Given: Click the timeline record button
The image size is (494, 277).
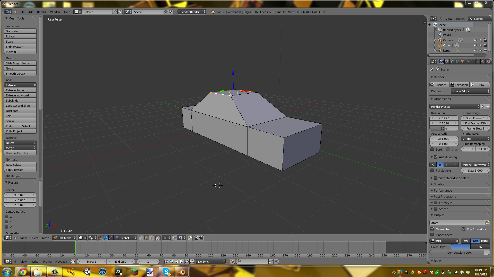Looking at the screenshot, I should point(232,261).
